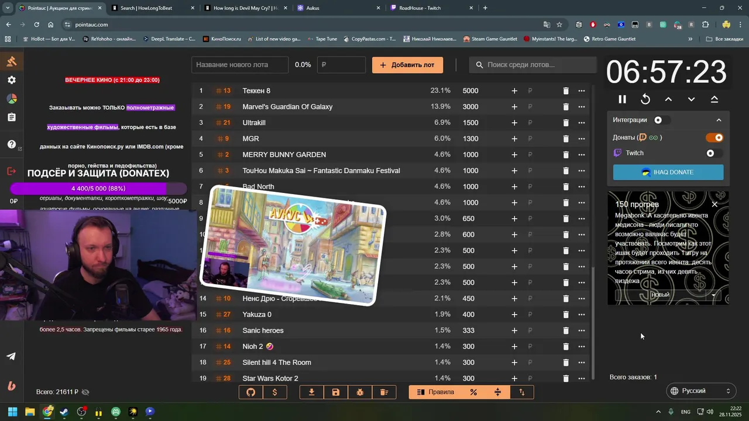Open more options for MERRY BUNNY GARDEN
This screenshot has width=749, height=421.
point(582,154)
